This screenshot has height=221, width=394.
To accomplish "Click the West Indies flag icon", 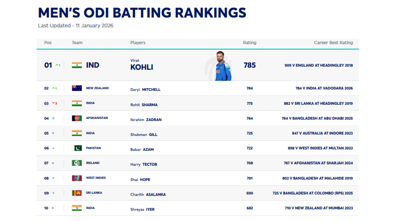I will pos(77,178).
